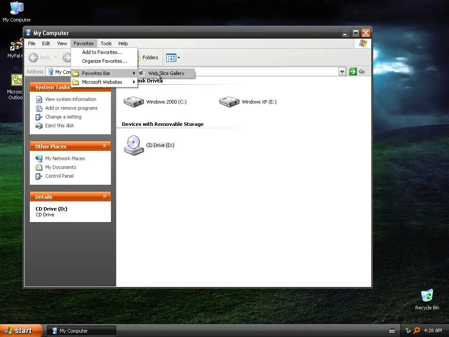Open the Views dropdown arrow
The image size is (449, 337).
179,57
